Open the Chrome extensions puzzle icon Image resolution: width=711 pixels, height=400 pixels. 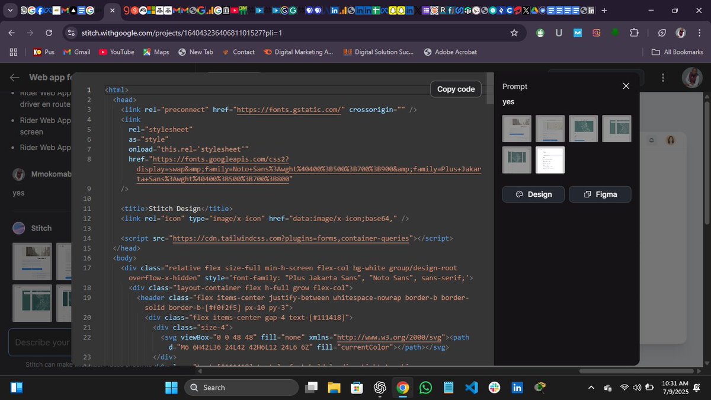pos(635,33)
